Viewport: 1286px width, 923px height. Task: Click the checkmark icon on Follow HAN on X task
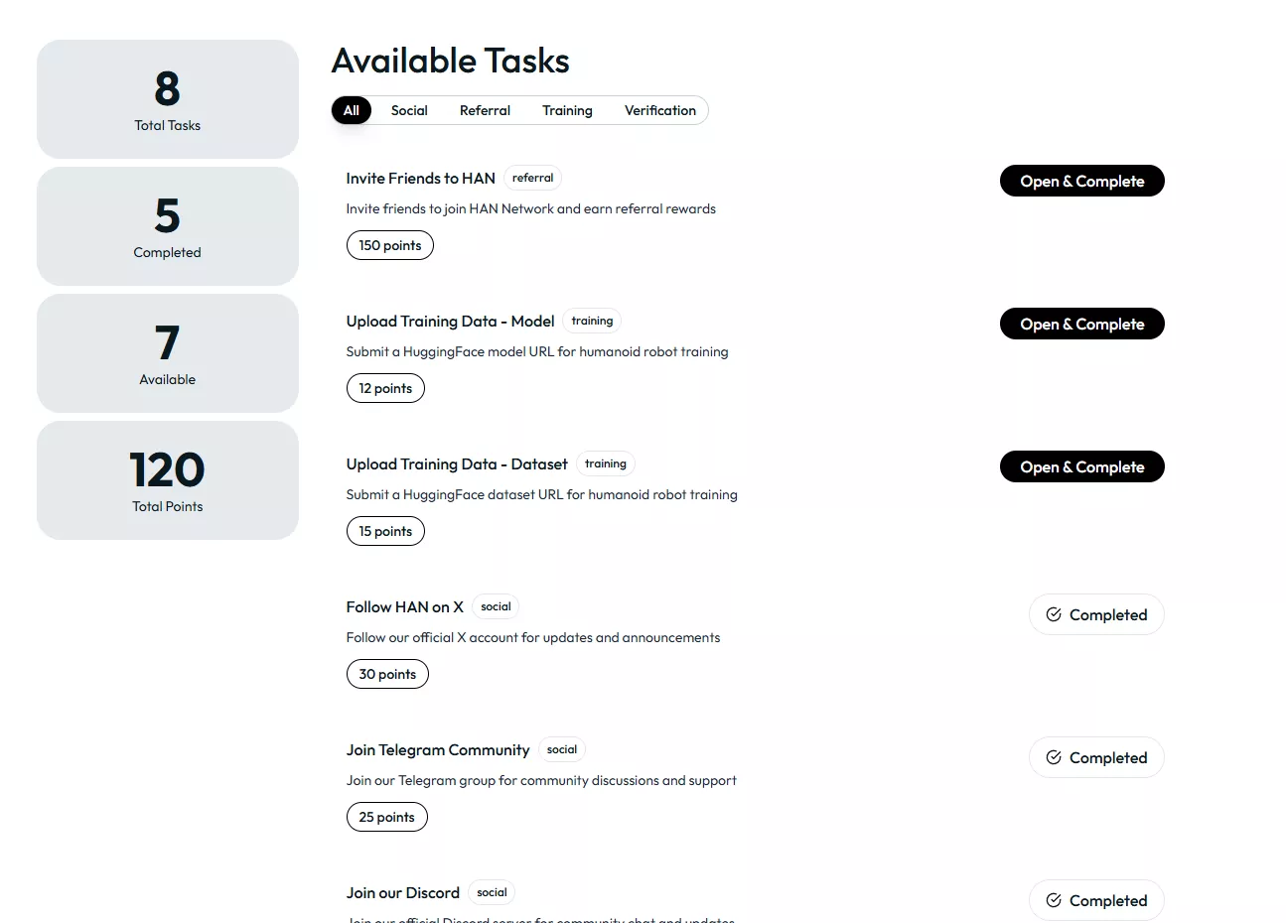click(1053, 614)
